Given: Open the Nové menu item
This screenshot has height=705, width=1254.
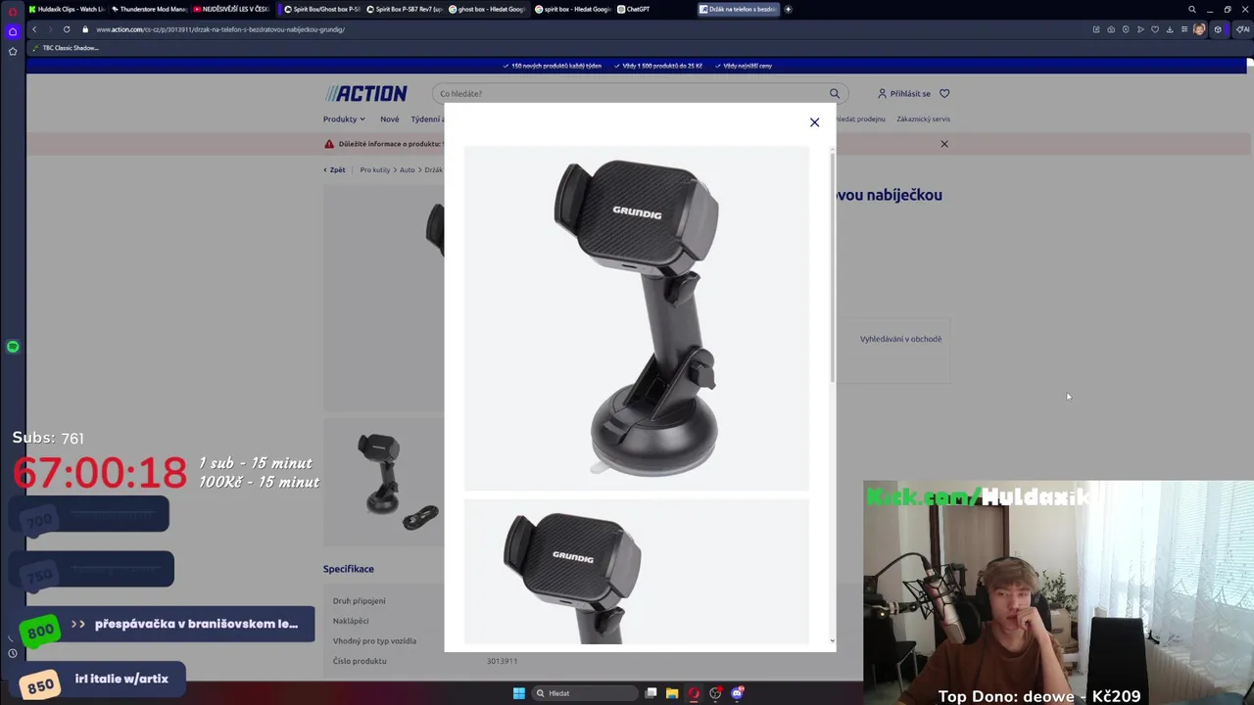Looking at the screenshot, I should pos(389,118).
